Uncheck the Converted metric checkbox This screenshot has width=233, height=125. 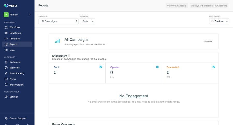click(214, 67)
